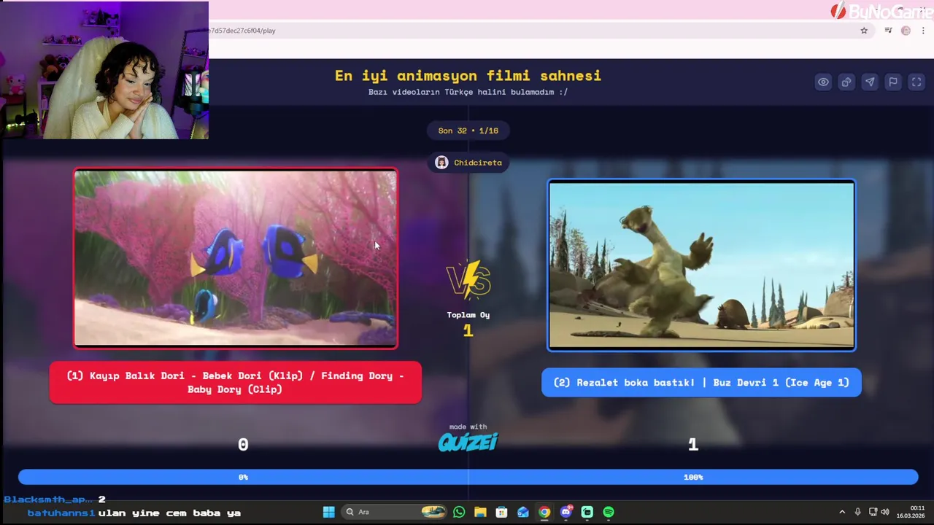Open the Mail app from the taskbar

[x=523, y=512]
